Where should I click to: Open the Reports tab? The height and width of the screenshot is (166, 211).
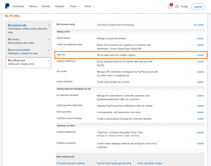pyautogui.click(x=60, y=6)
